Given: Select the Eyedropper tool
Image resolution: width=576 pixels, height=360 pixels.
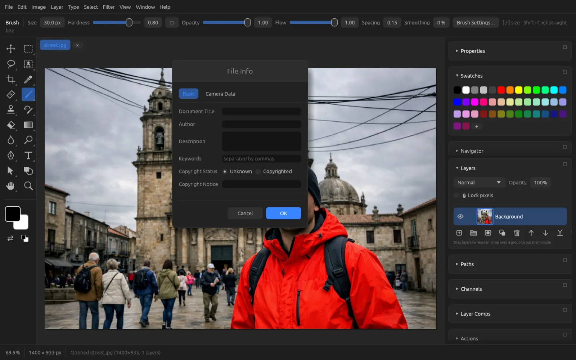Looking at the screenshot, I should (x=28, y=79).
